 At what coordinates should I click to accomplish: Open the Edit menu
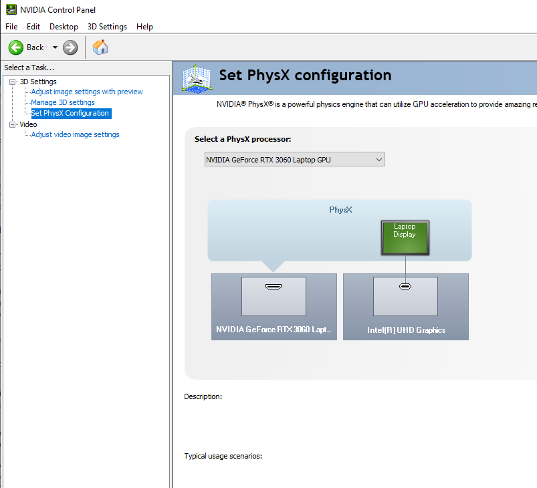(x=33, y=27)
